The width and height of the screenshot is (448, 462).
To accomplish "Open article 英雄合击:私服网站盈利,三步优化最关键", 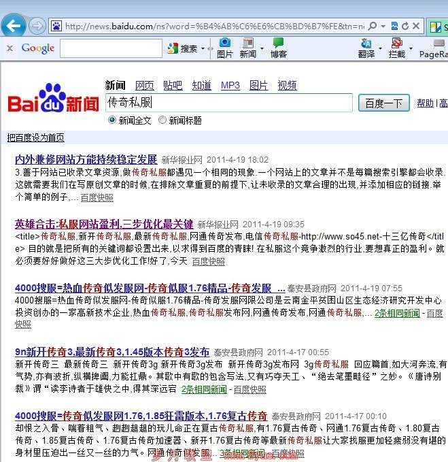I will pos(104,225).
